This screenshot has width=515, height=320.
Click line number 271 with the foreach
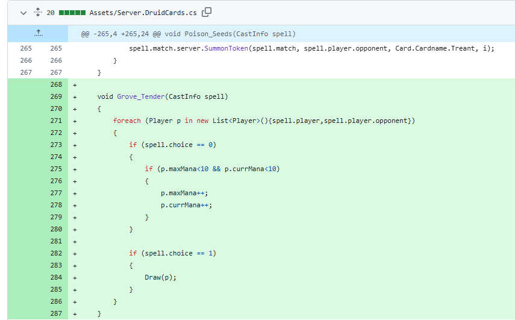click(56, 121)
